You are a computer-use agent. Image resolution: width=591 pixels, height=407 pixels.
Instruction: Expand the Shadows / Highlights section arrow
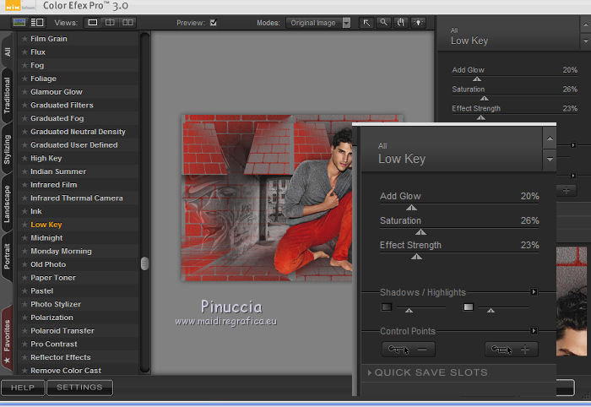pos(534,292)
